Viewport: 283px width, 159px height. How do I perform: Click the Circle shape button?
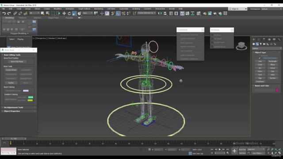point(260,65)
